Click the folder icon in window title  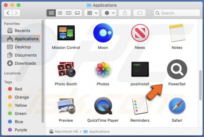pyautogui.click(x=89, y=5)
